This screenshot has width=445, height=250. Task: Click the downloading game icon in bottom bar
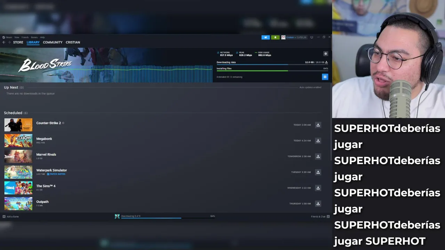[117, 216]
